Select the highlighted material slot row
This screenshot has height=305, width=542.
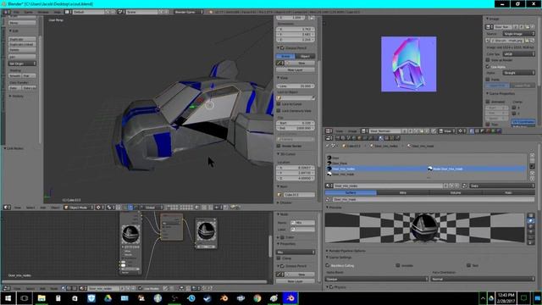(426, 169)
